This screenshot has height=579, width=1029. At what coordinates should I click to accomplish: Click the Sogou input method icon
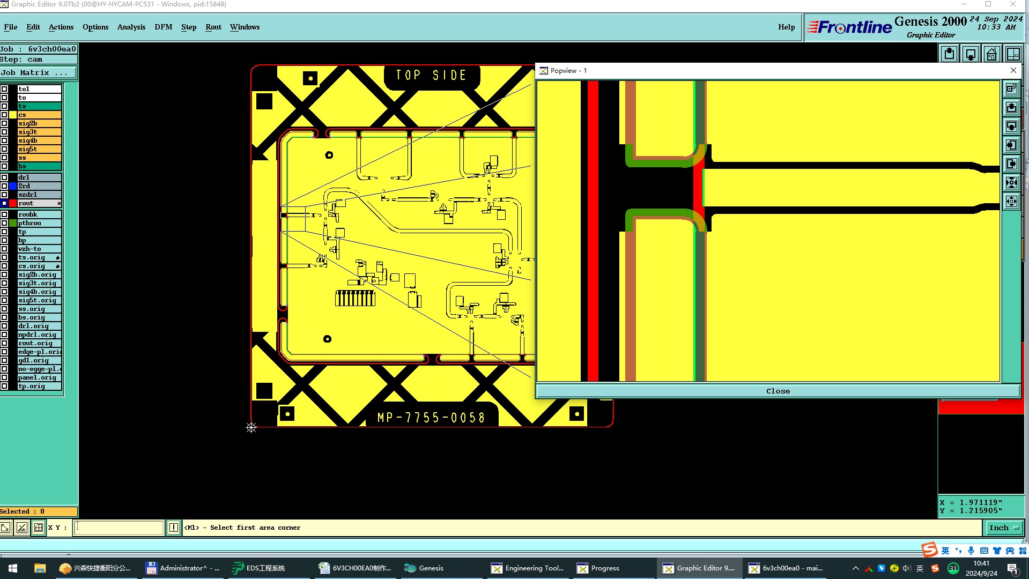935,568
